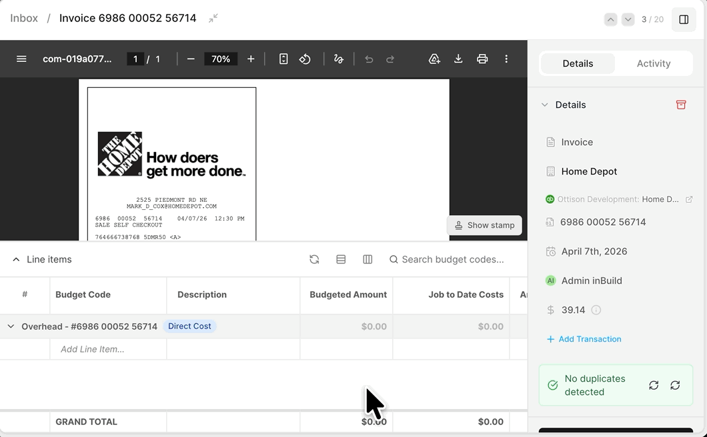Click the second refresh icon in duplicates box
The width and height of the screenshot is (707, 437).
tap(675, 385)
